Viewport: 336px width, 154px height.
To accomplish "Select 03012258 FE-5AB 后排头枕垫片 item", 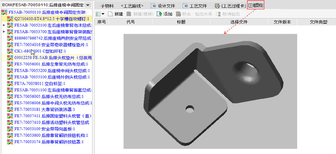I will coord(53,57).
